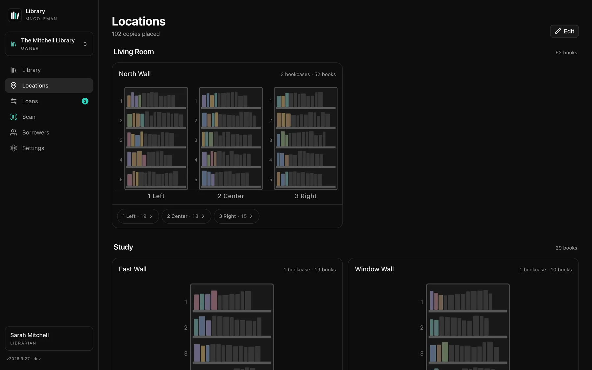Click the version label v2026.9.27 · dev
592x370 pixels.
(24, 359)
